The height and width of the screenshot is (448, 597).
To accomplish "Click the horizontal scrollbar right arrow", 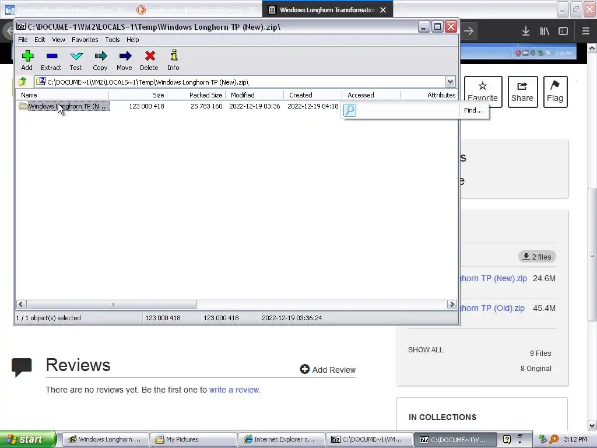I will (452, 304).
